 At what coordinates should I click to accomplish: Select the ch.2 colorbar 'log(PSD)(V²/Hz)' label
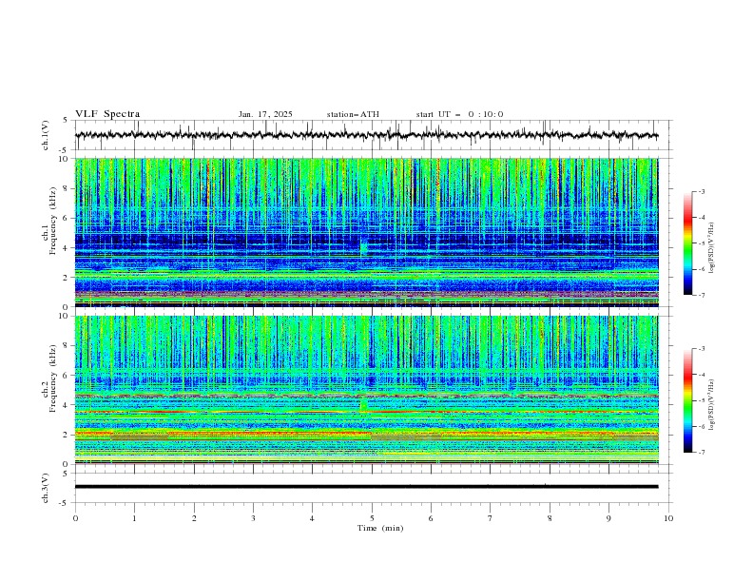pyautogui.click(x=711, y=405)
